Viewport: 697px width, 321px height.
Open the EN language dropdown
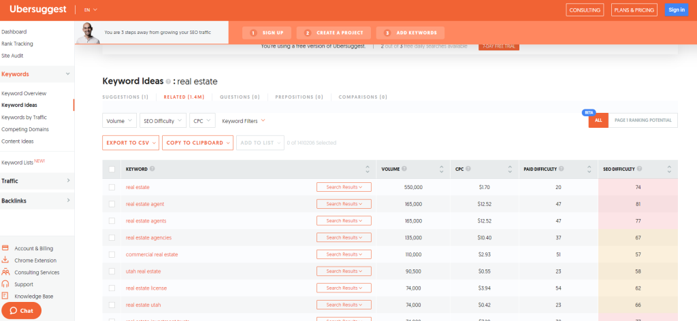(x=89, y=10)
